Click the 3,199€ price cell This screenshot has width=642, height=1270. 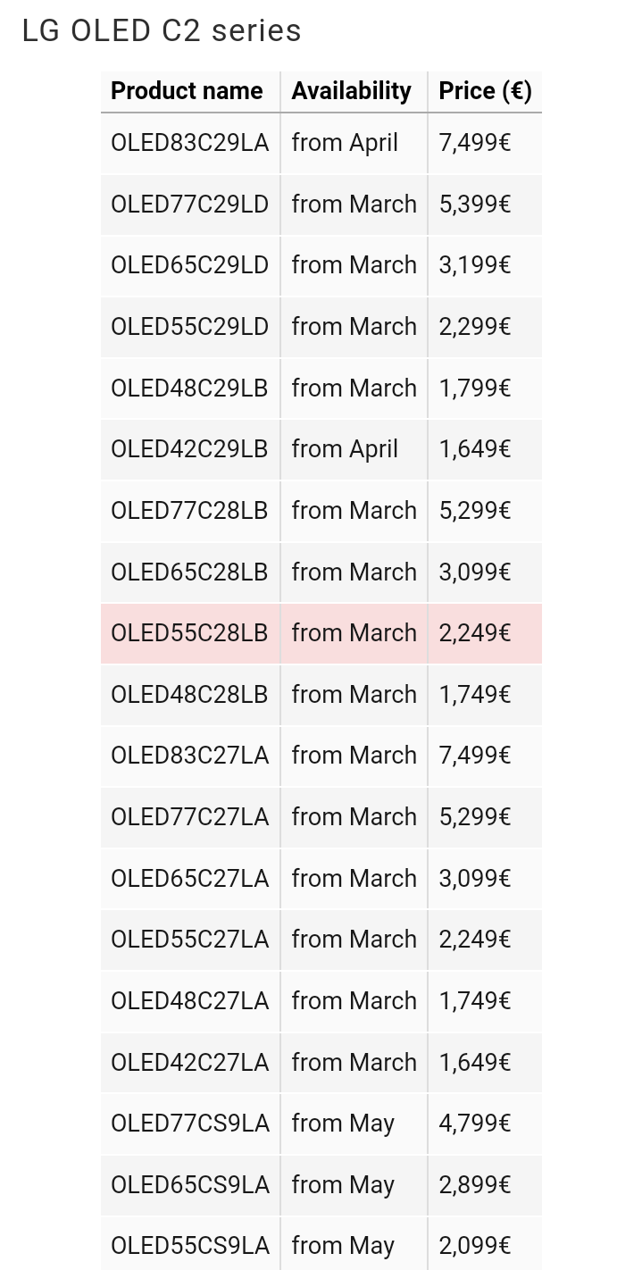485,265
